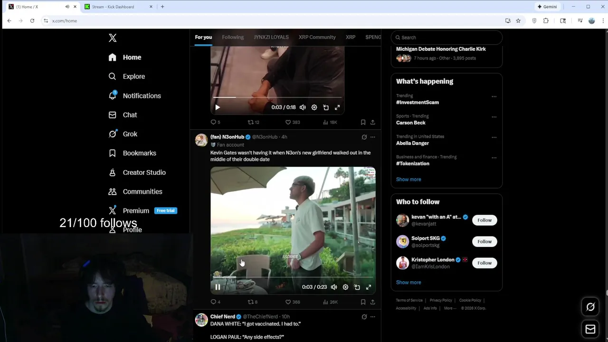This screenshot has height=342, width=608.
Task: Like the top post with 383 likes
Action: coord(292,122)
